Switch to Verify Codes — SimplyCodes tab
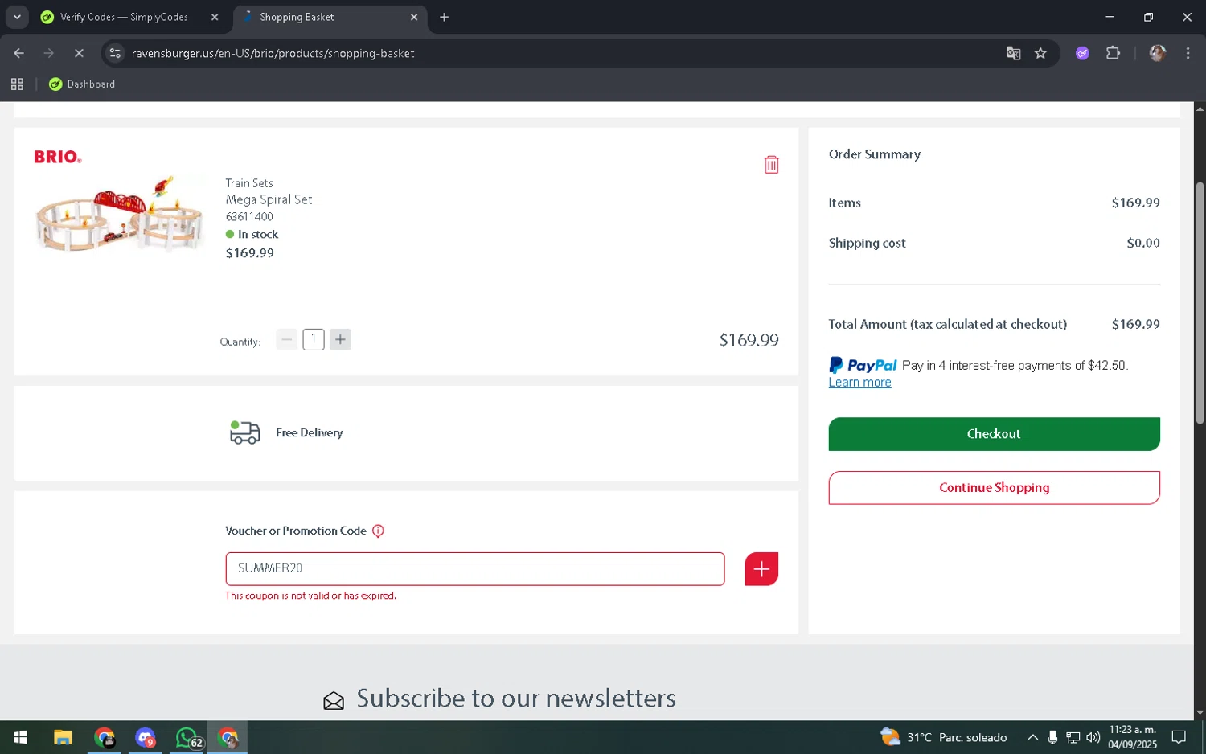The width and height of the screenshot is (1206, 754). [130, 17]
